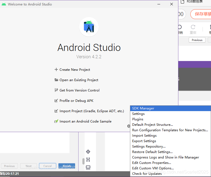
Task: Click the Version 4.2.2 text
Action: (89, 57)
